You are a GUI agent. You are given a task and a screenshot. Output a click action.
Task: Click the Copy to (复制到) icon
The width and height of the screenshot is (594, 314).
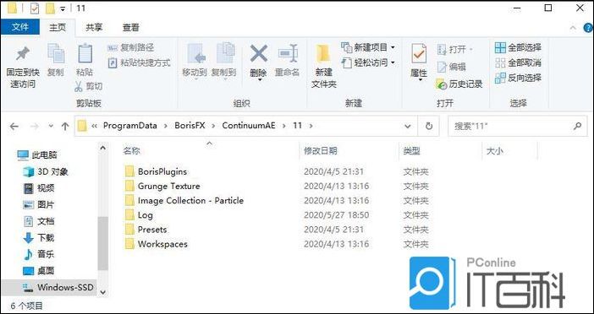point(225,53)
